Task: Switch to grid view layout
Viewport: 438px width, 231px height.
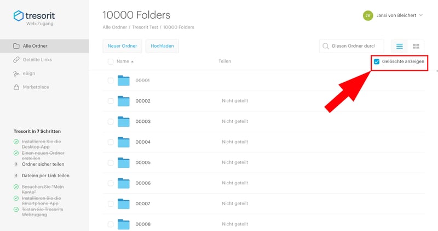Action: click(416, 46)
